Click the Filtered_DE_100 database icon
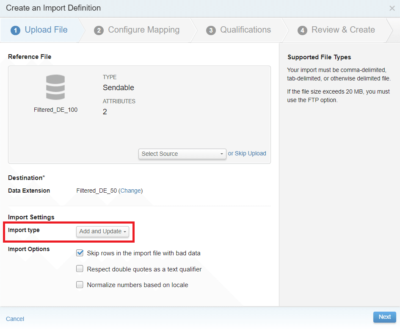400x329 pixels. [x=55, y=87]
